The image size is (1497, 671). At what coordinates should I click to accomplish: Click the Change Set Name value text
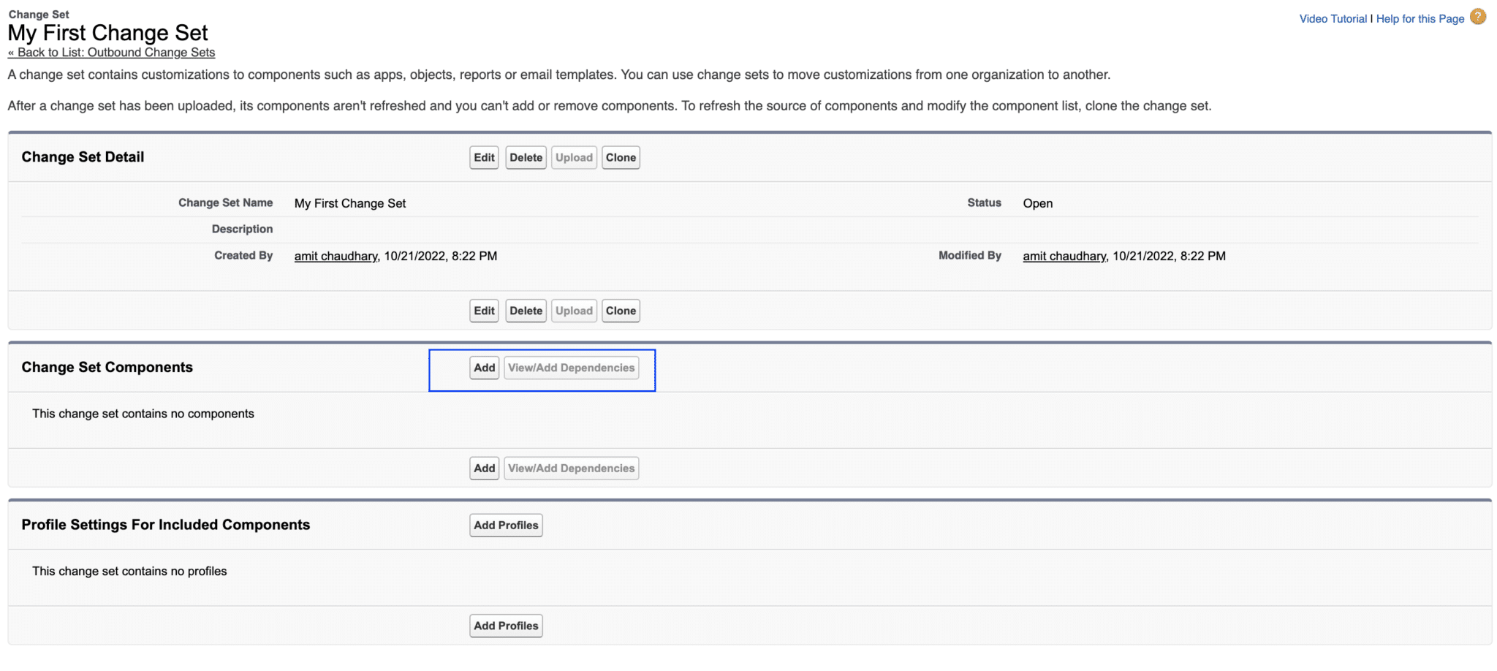349,203
